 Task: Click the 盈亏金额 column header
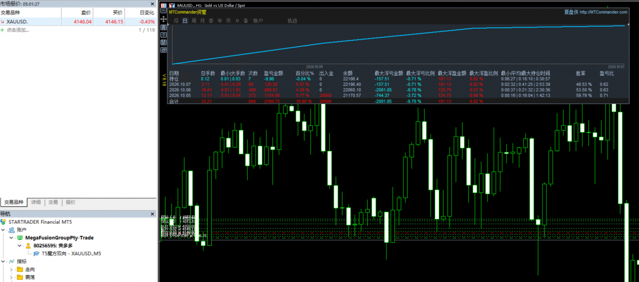click(x=273, y=74)
